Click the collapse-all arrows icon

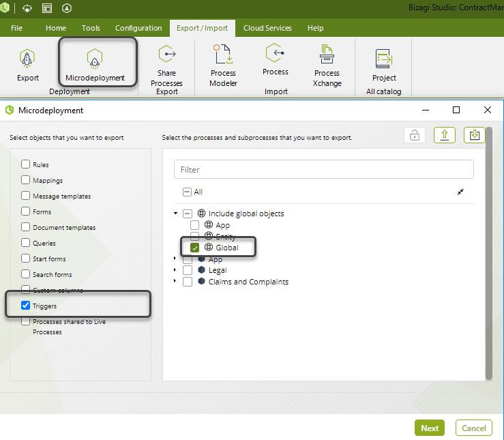tap(460, 192)
